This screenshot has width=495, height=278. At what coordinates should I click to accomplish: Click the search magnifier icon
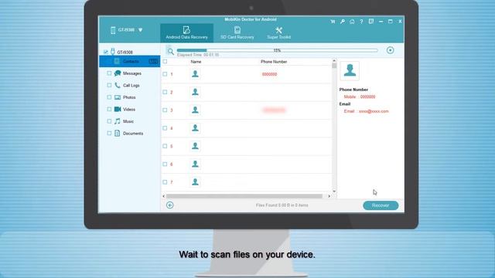(170, 52)
